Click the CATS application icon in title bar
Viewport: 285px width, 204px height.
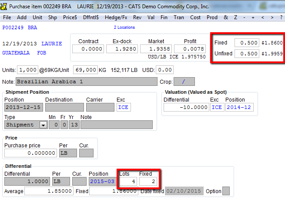(3, 7)
